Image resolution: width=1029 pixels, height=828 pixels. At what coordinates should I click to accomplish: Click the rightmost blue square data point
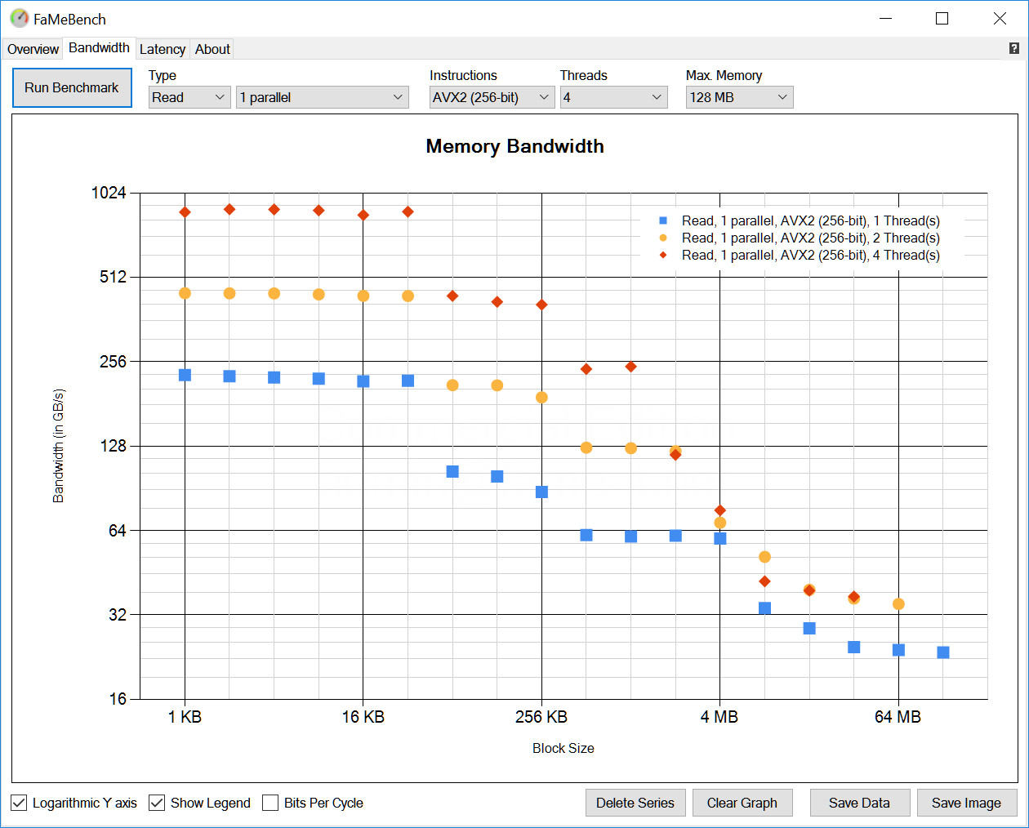pos(943,652)
